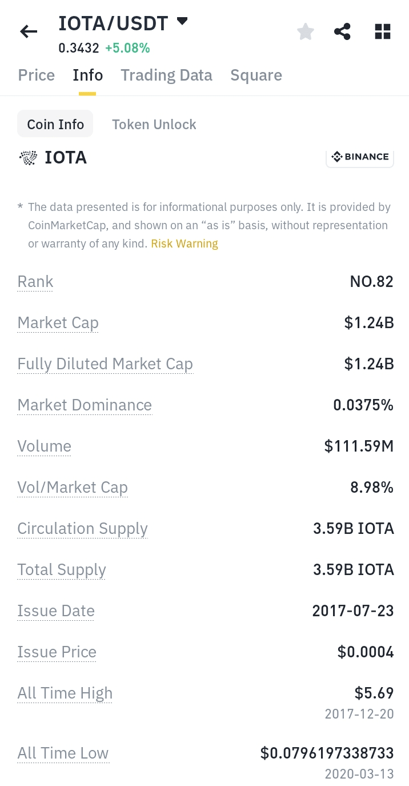409x786 pixels.
Task: Tap Fully Diluted Market Cap label
Action: (x=105, y=364)
